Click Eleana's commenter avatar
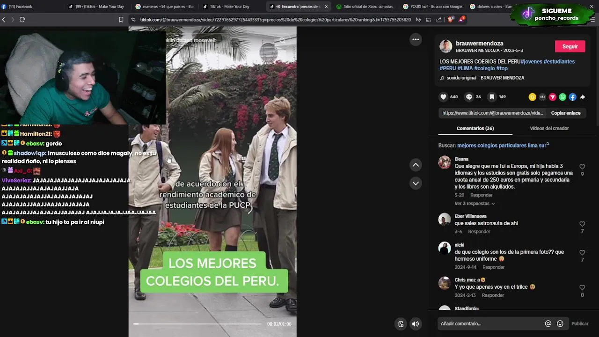Viewport: 599px width, 337px height. 445,162
